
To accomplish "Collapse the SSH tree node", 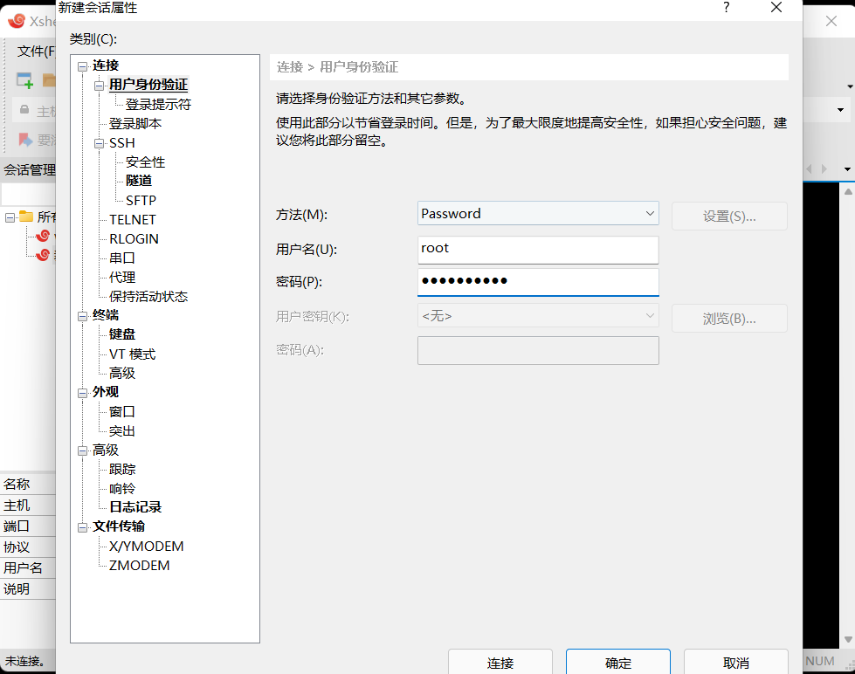I will [99, 143].
